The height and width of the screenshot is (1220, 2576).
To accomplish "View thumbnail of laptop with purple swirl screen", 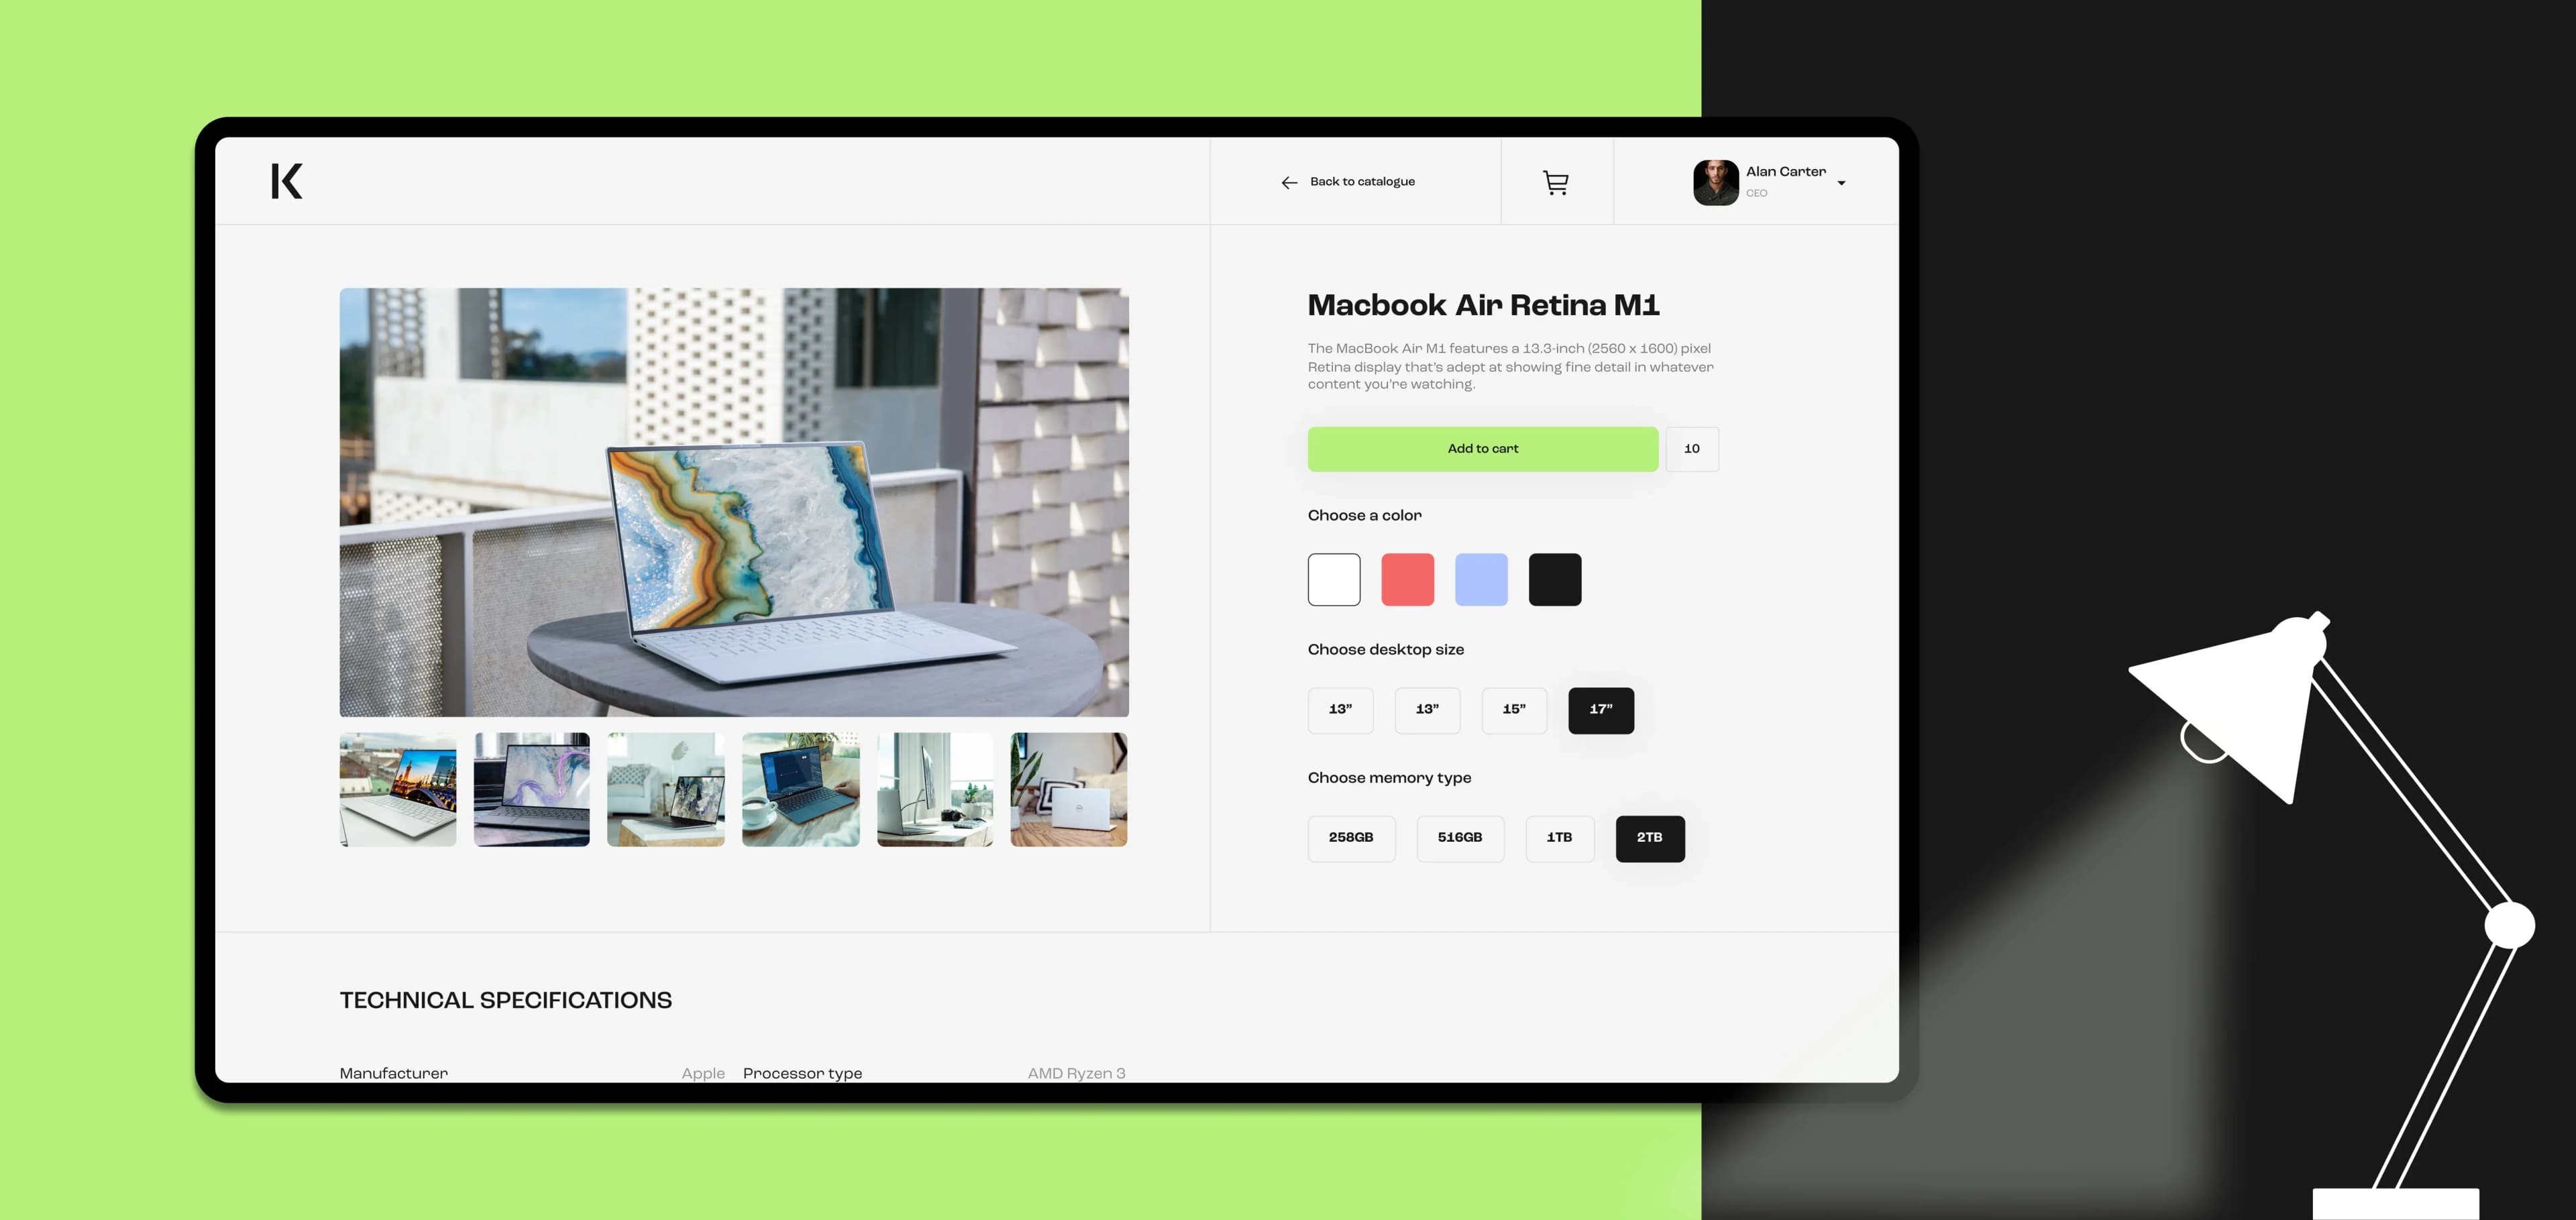I will pyautogui.click(x=532, y=789).
